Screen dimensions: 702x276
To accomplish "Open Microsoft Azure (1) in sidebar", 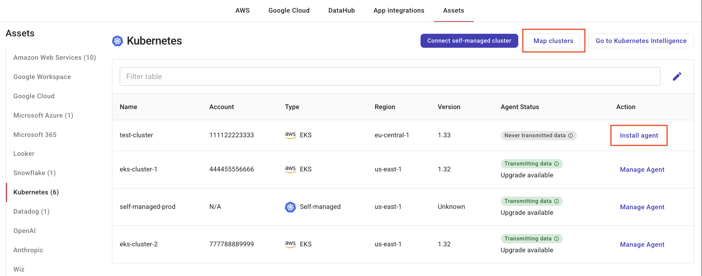I will point(43,115).
